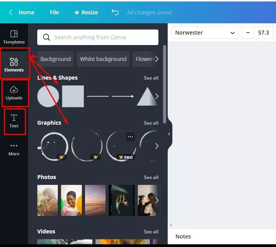See all Photos
This screenshot has width=276, height=247.
151,177
